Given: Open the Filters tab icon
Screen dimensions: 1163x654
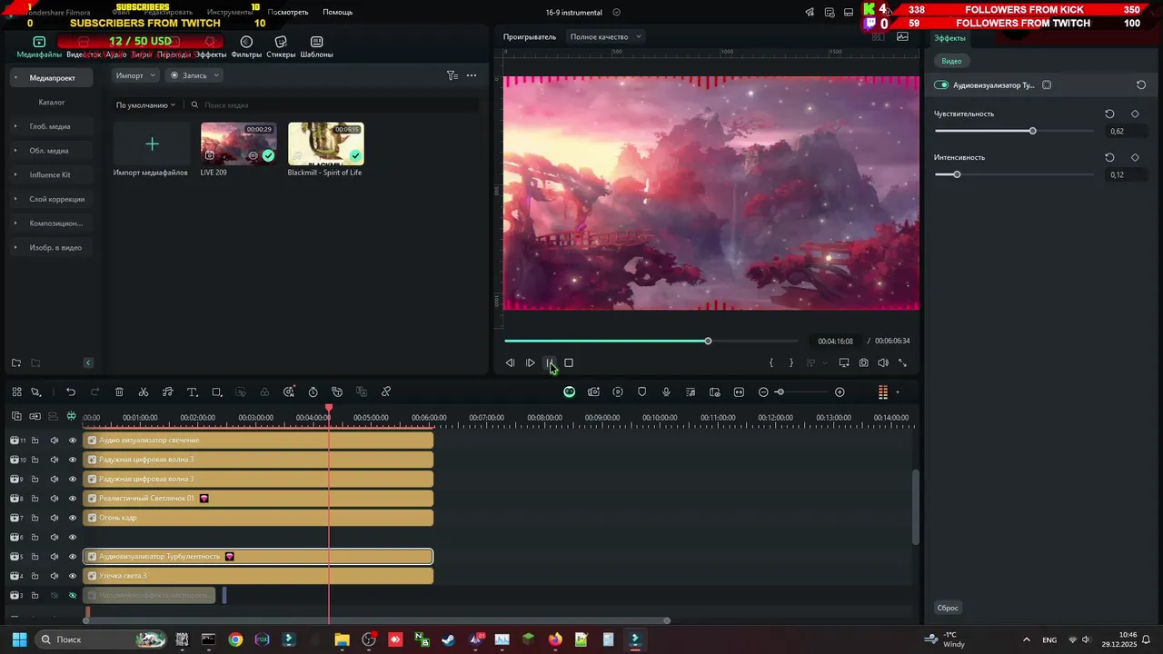Looking at the screenshot, I should tap(246, 42).
